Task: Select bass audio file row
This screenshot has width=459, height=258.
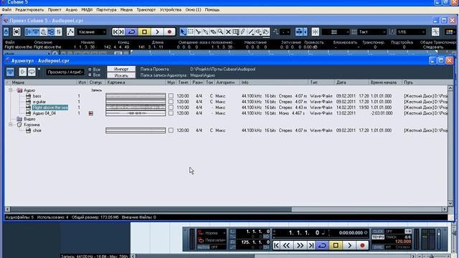Action: click(x=37, y=96)
